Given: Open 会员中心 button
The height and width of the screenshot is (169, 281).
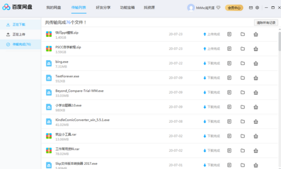Looking at the screenshot, I should (234, 8).
